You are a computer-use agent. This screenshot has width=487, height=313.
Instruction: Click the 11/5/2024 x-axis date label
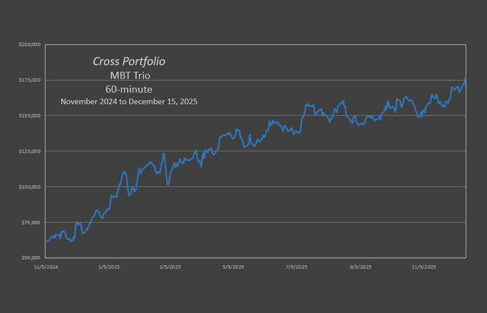click(x=46, y=267)
